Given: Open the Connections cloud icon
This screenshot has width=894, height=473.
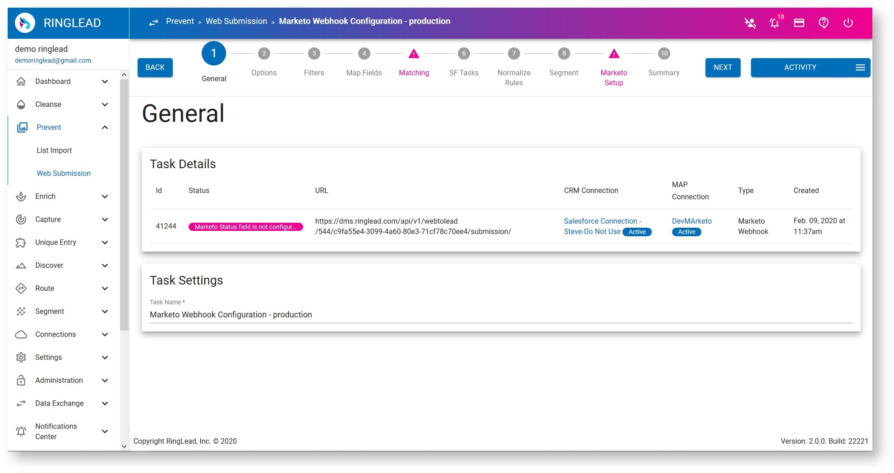Looking at the screenshot, I should [x=21, y=335].
